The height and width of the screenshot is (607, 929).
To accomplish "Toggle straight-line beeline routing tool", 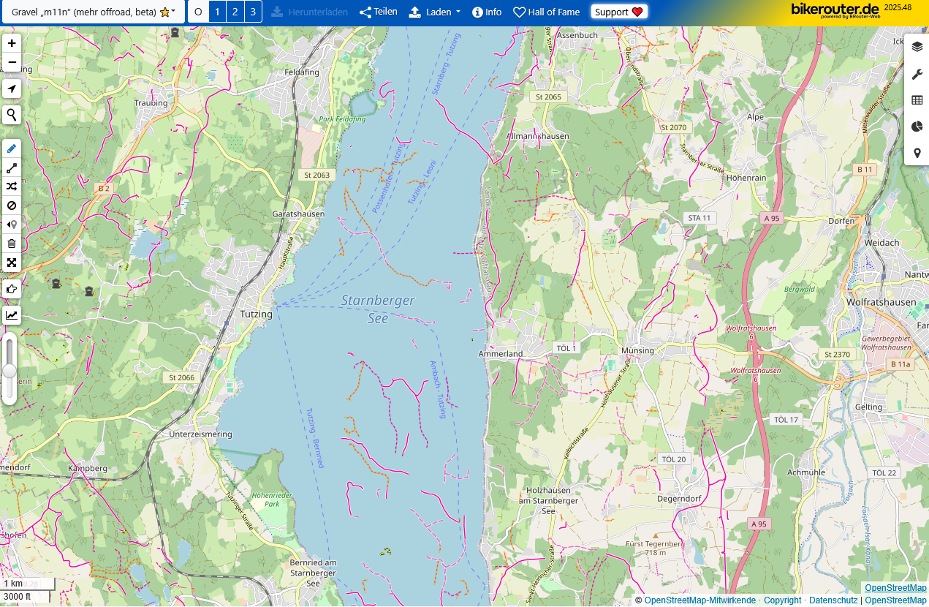I will click(x=12, y=167).
